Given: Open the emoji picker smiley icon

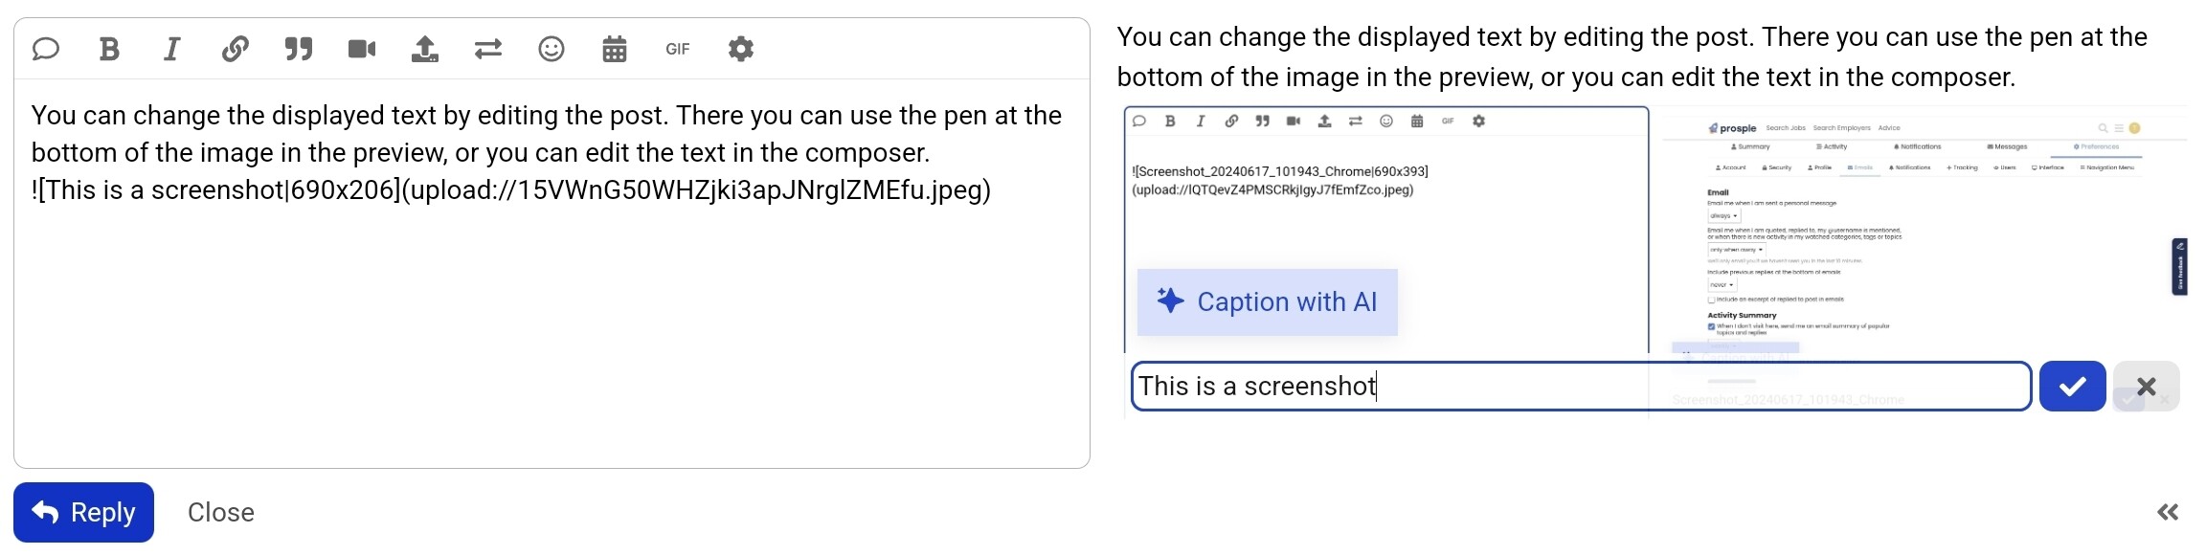Looking at the screenshot, I should coord(551,49).
